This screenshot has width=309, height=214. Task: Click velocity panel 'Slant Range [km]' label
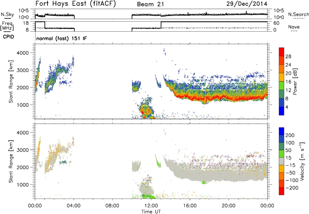11,161
